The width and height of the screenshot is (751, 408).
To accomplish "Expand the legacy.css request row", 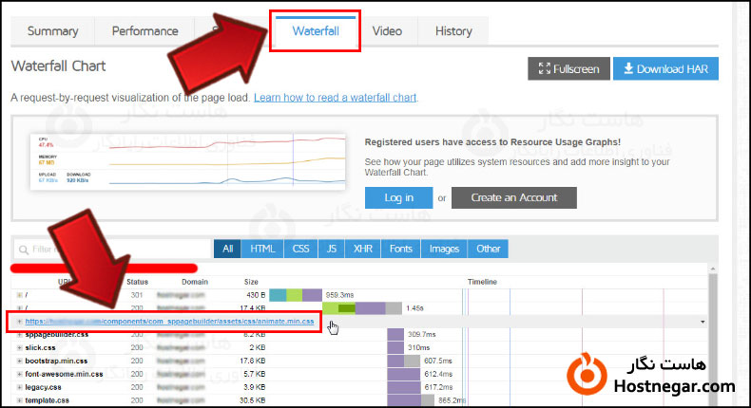I will pyautogui.click(x=19, y=387).
